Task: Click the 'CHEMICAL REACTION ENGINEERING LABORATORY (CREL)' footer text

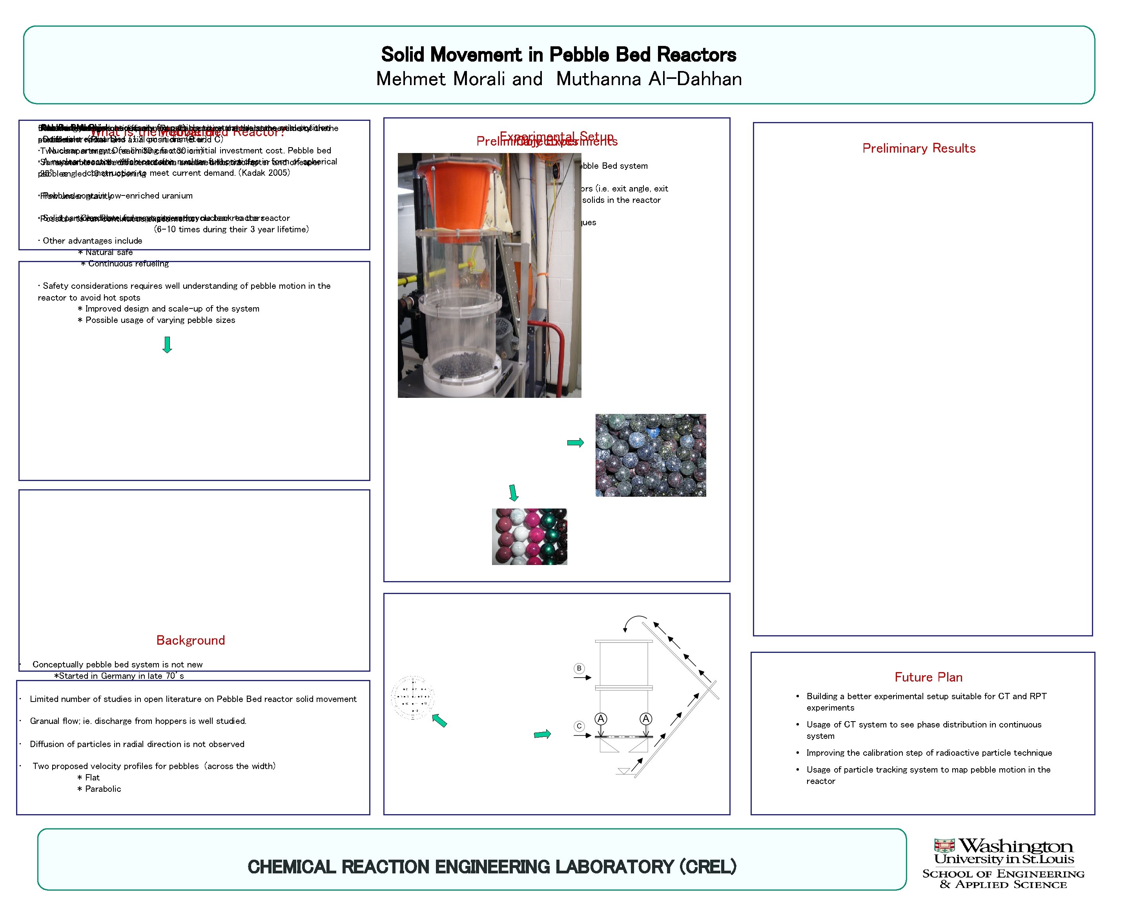Action: pos(492,866)
